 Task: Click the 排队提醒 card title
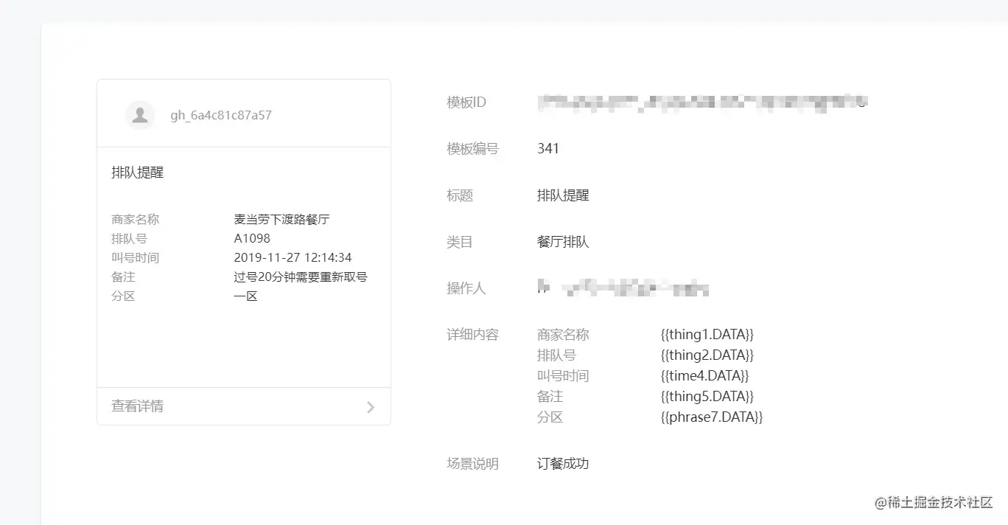point(138,173)
